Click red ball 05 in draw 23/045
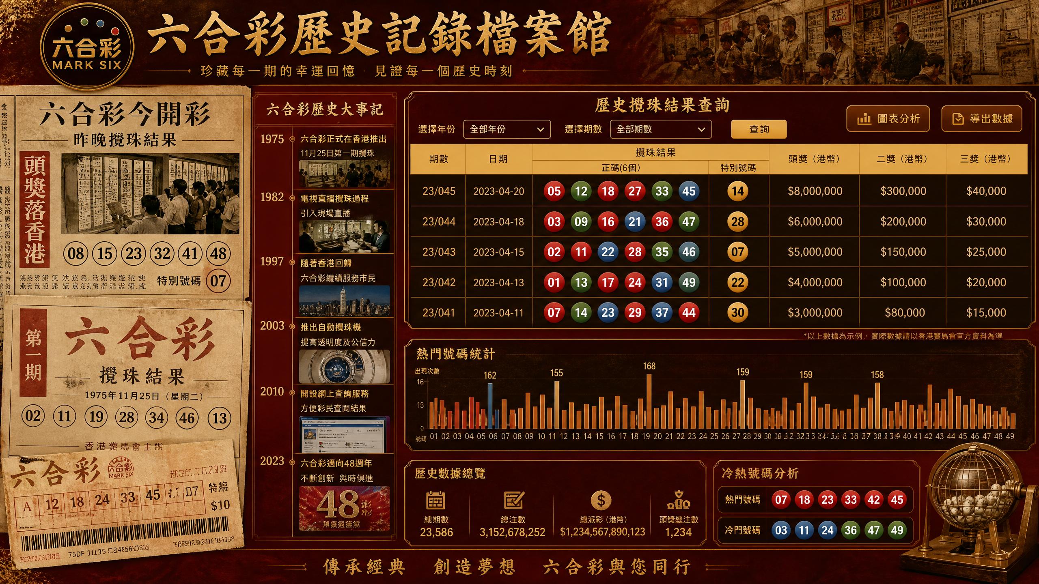 click(x=554, y=191)
